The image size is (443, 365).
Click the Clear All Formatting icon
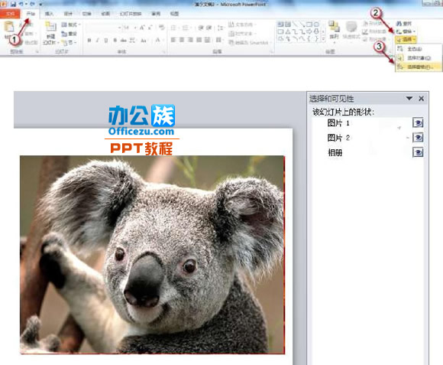[x=162, y=28]
